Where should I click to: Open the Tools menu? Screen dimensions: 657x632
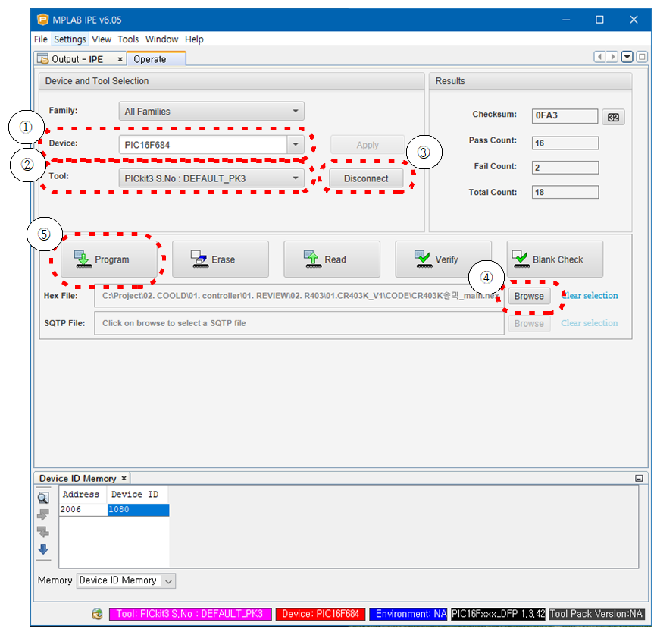128,39
